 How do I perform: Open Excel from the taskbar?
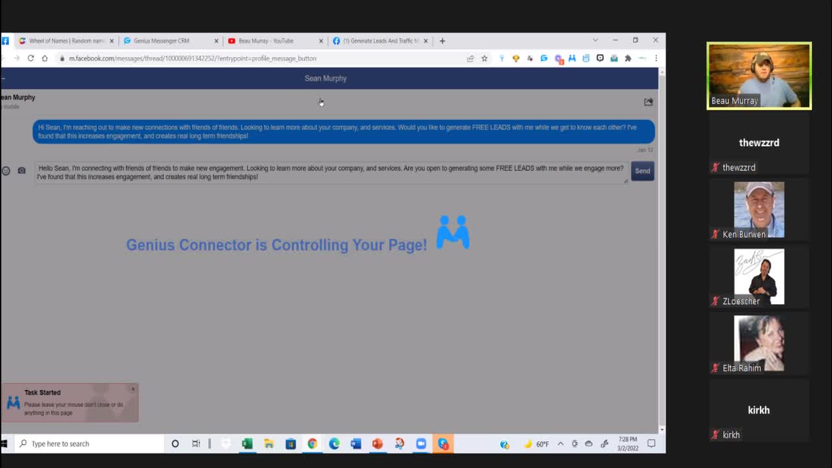(x=247, y=444)
